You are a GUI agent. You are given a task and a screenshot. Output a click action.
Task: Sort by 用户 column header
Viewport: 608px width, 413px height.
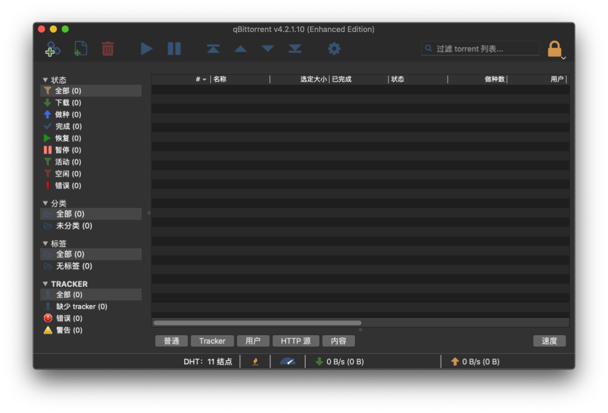point(537,79)
